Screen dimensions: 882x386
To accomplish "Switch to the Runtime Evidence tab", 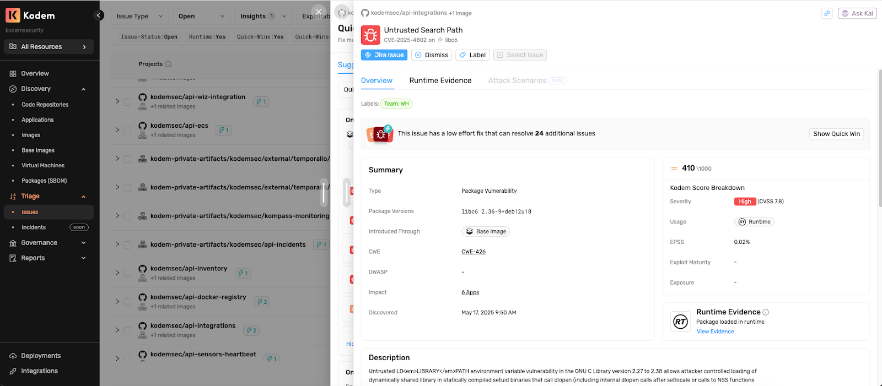I will coord(440,80).
